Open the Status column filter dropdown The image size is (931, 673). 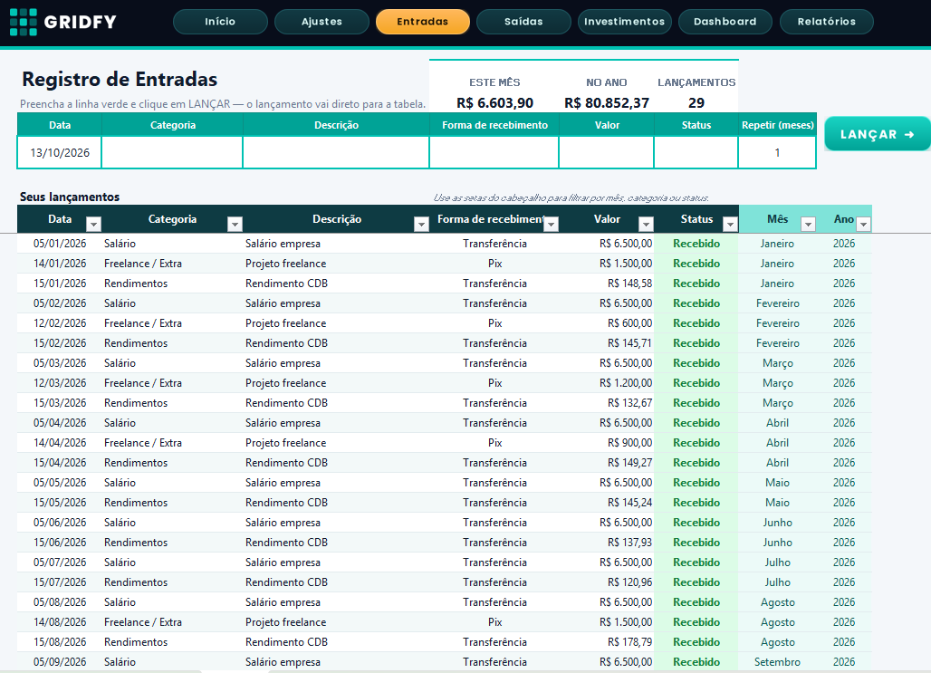click(730, 224)
